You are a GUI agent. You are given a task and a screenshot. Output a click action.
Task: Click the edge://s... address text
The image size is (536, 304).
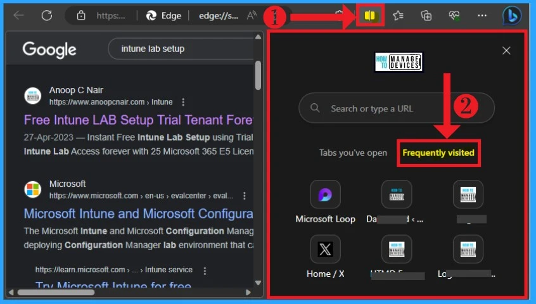[x=219, y=16]
